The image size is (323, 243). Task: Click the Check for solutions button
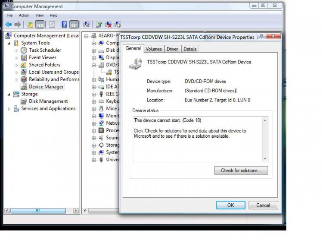click(x=241, y=170)
